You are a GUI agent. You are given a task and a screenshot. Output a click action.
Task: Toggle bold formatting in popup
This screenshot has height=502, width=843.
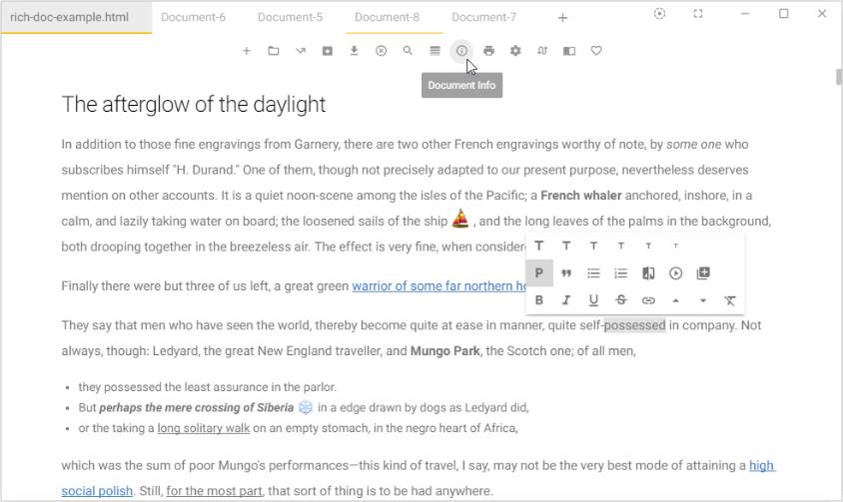[x=539, y=300]
